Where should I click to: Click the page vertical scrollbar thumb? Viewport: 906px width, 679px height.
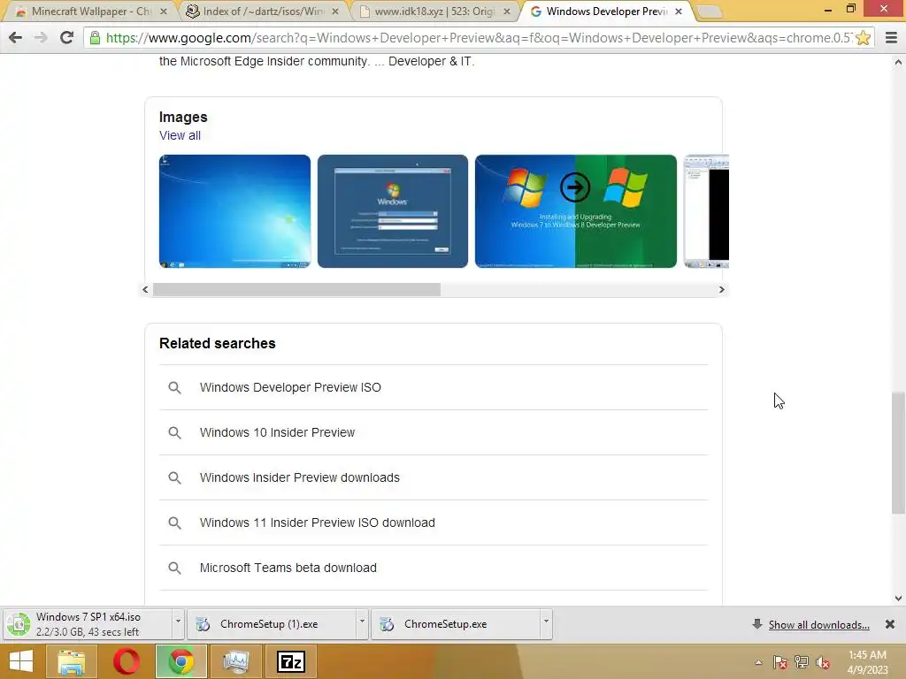coord(898,454)
